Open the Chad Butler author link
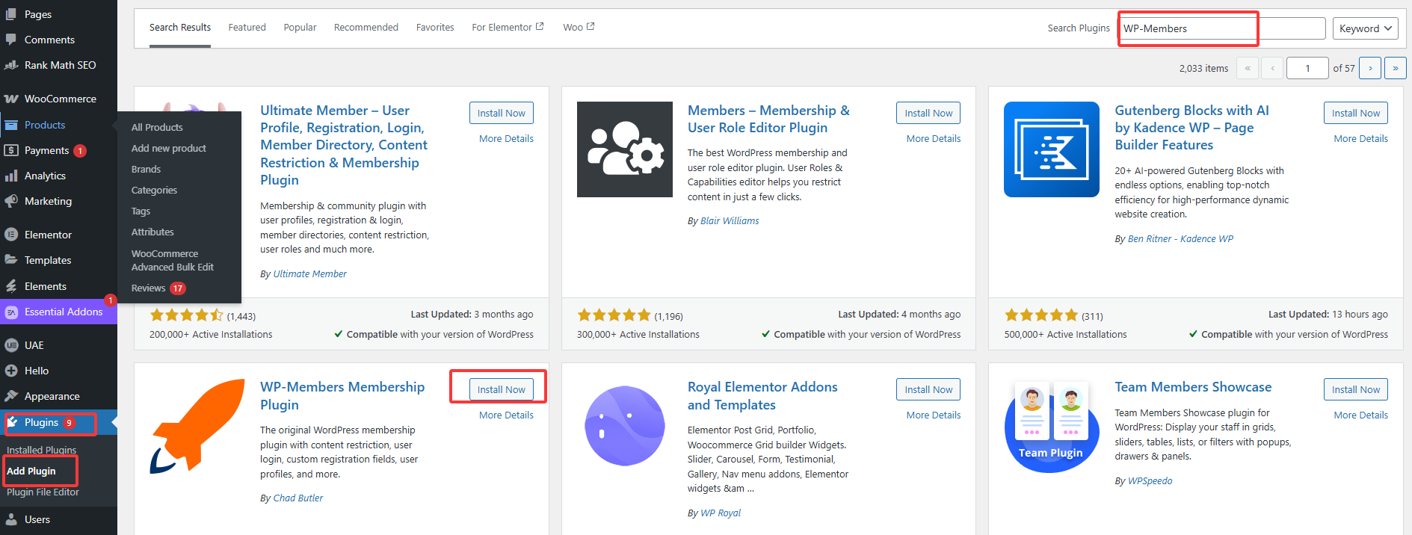The image size is (1412, 535). 297,498
